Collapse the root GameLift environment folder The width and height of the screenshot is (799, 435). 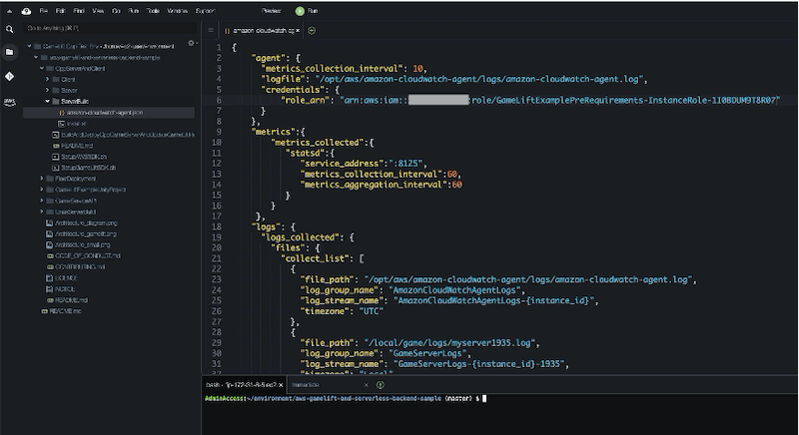(29, 46)
